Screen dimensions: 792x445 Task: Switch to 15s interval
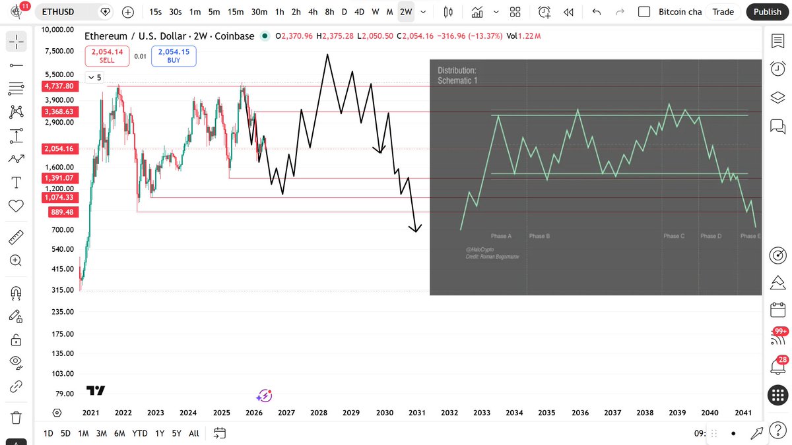click(x=155, y=12)
